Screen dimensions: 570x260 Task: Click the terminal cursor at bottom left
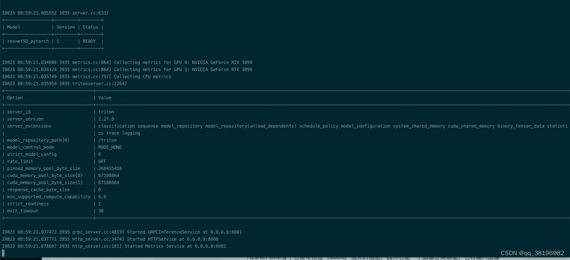click(3, 253)
